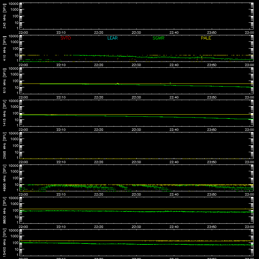Click 22:40 under the 410 MHz panel
The height and width of the screenshot is (259, 259).
tap(174, 65)
